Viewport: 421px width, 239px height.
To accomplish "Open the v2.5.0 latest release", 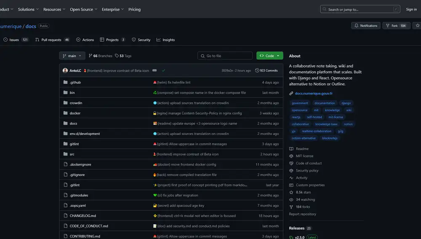I will point(300,237).
